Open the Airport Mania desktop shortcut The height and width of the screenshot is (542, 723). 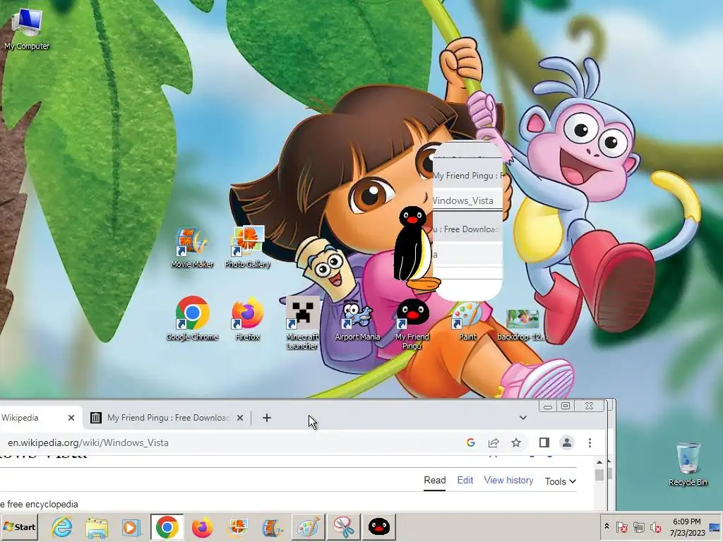[x=357, y=320]
